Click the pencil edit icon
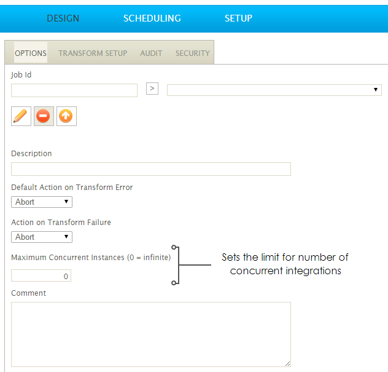 click(21, 116)
